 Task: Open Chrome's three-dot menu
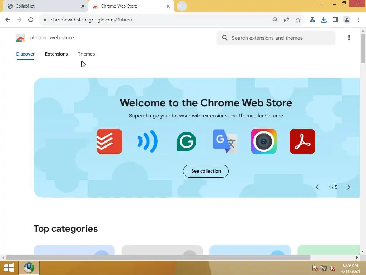coord(358,20)
